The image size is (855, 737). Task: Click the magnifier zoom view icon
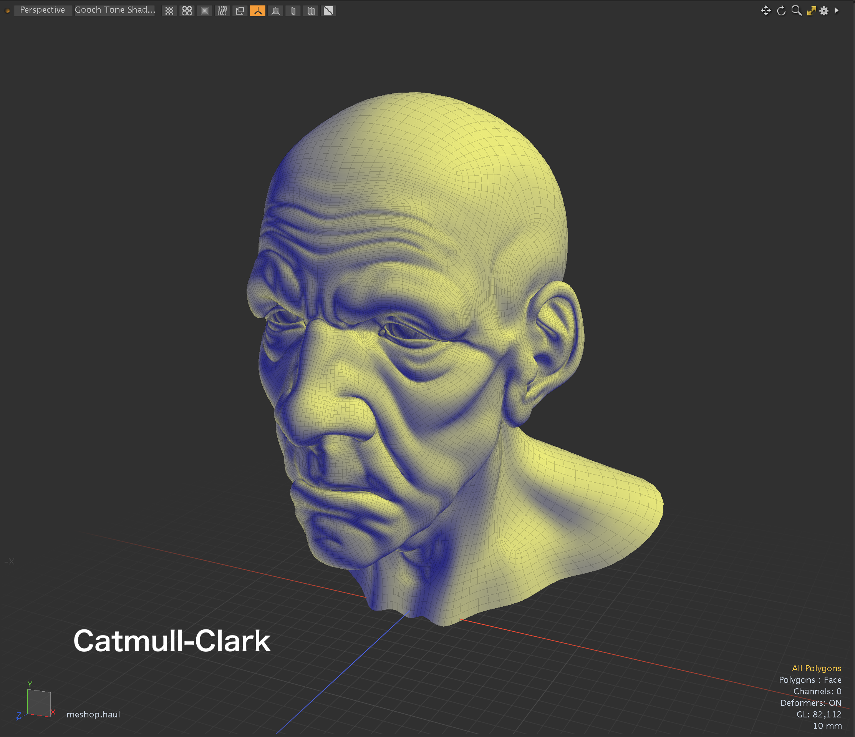(796, 11)
